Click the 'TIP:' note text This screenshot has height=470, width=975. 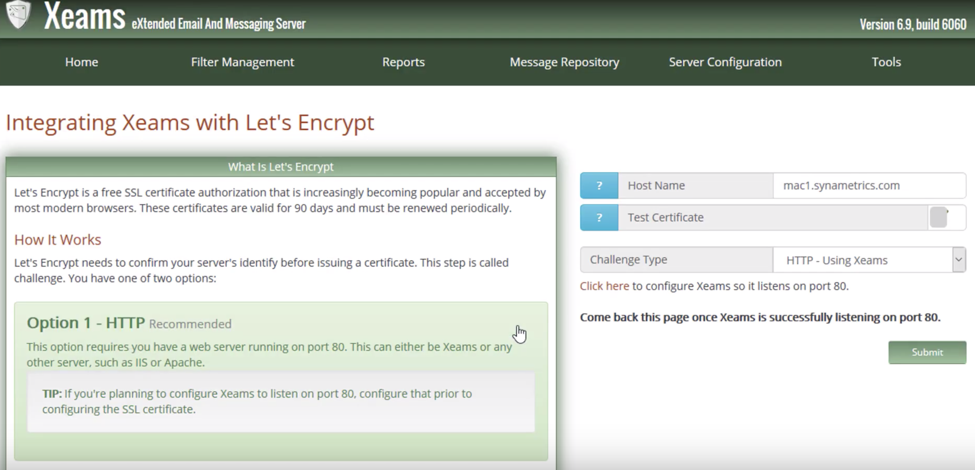tap(257, 401)
